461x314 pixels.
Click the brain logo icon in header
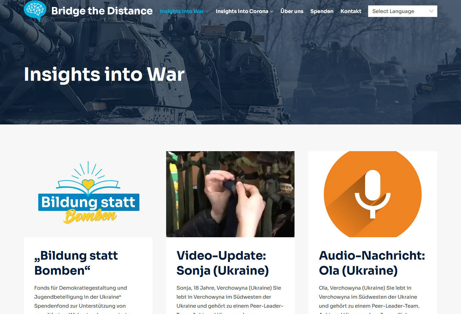pyautogui.click(x=35, y=10)
